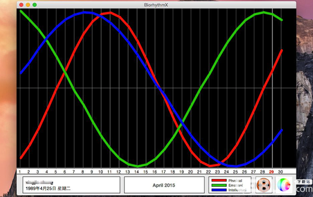Screen dimensions: 313x197
Task: Select day 17 on the date axis
Action: tap(163, 172)
